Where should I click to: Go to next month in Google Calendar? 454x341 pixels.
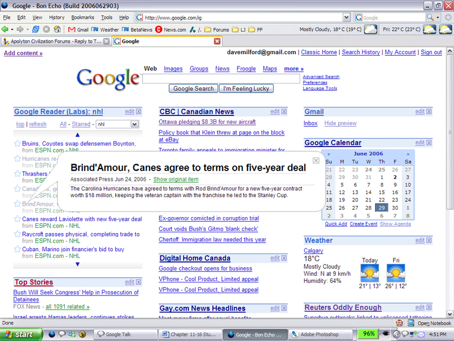click(408, 154)
